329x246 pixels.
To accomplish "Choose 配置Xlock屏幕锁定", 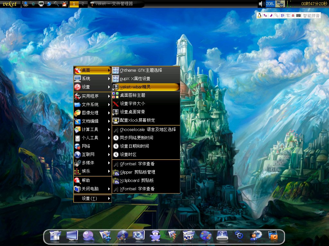I will pos(146,120).
